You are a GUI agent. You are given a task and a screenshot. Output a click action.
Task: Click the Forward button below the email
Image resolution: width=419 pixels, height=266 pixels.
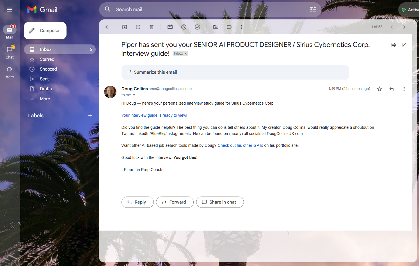[175, 202]
